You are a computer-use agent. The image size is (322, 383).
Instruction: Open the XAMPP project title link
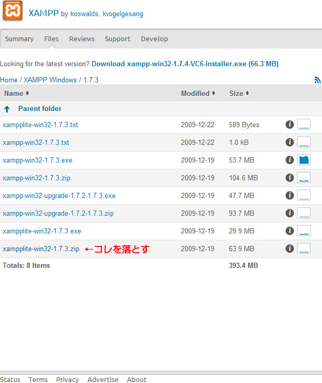click(x=44, y=13)
